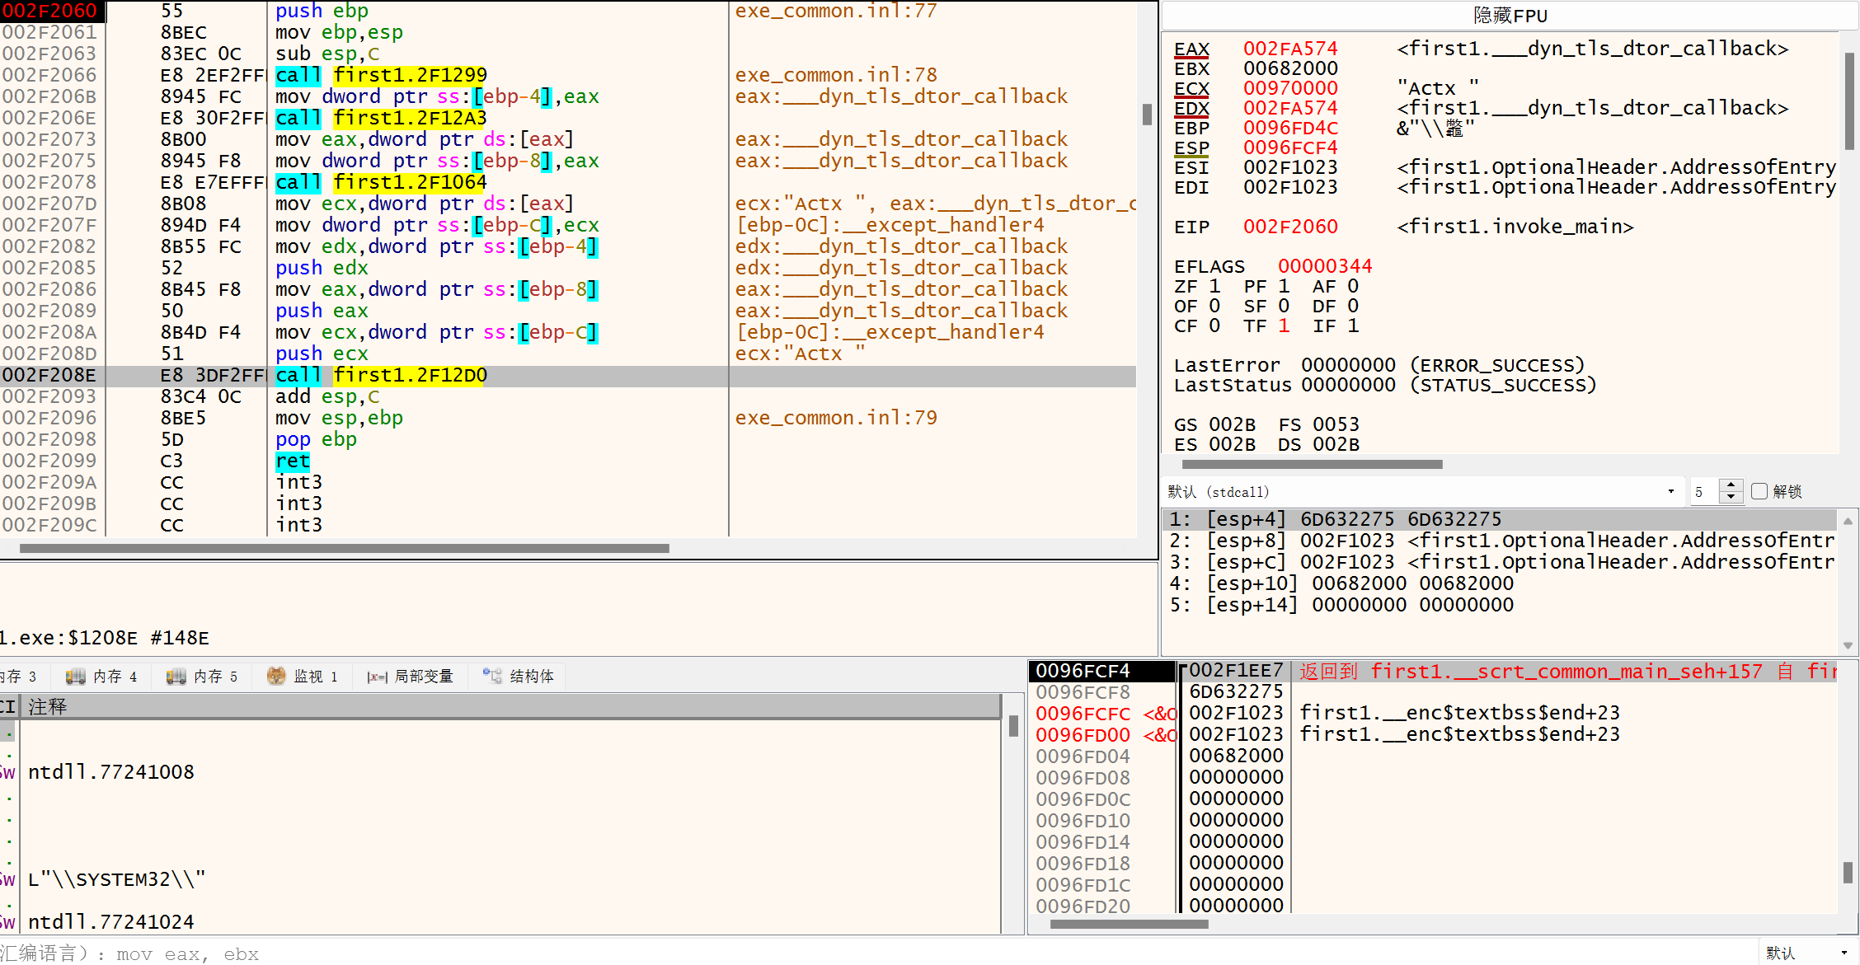Toggle the 解锁 unlock checkbox
This screenshot has height=965, width=1860.
tap(1759, 491)
